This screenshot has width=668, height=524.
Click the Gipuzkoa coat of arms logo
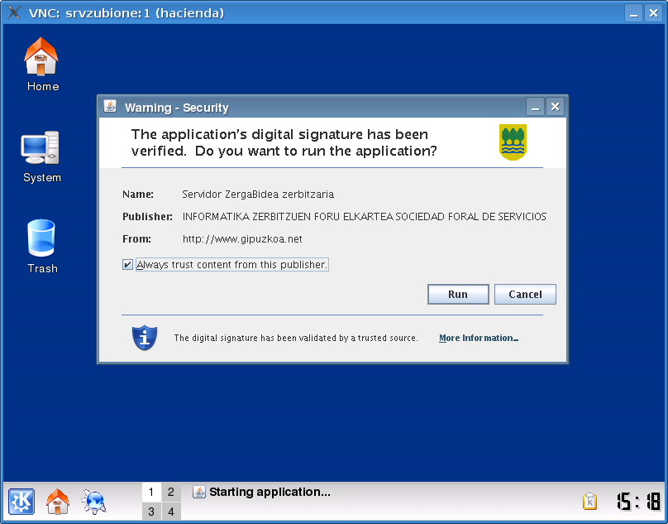(513, 142)
